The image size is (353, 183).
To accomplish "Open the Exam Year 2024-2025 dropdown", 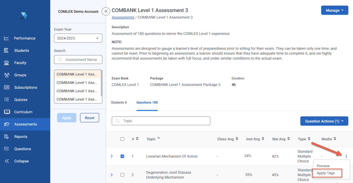I will pyautogui.click(x=78, y=38).
